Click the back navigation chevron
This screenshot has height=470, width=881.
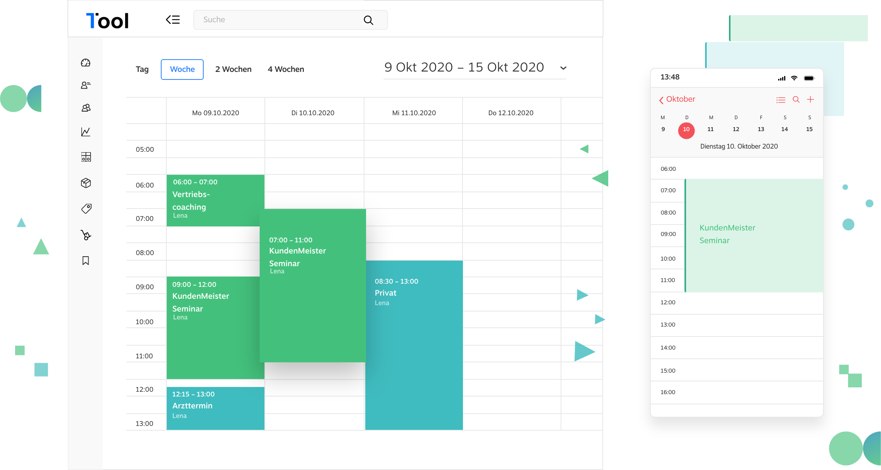point(172,20)
